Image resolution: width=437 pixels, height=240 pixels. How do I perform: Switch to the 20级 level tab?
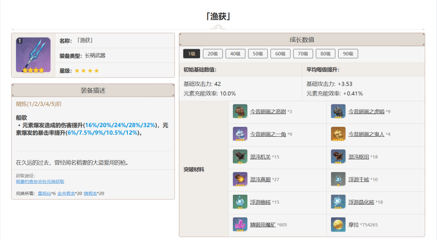pyautogui.click(x=212, y=54)
